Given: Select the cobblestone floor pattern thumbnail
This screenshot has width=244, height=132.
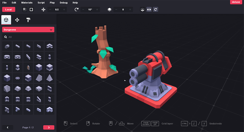Looking at the screenshot, I should click(18, 78).
